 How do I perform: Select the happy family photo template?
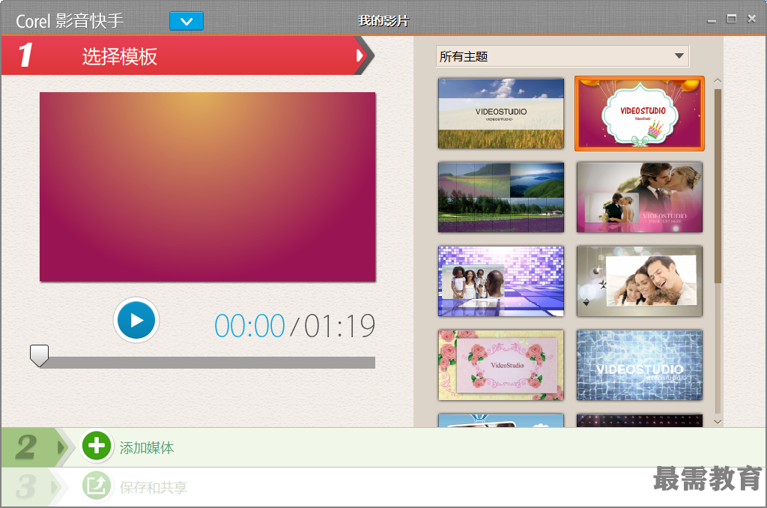pyautogui.click(x=640, y=282)
